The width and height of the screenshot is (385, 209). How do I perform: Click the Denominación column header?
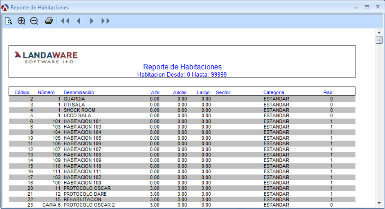tap(79, 92)
